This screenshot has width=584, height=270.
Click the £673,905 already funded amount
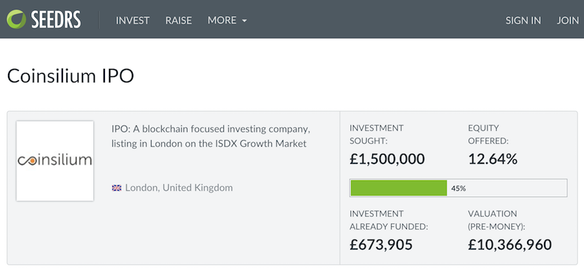point(381,244)
